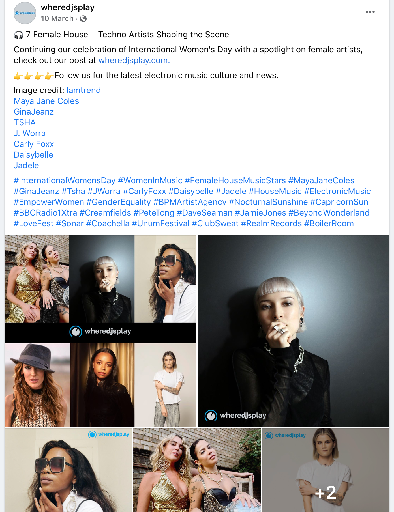394x512 pixels.
Task: Open the GinaJeanz tagged profile
Action: tap(34, 112)
